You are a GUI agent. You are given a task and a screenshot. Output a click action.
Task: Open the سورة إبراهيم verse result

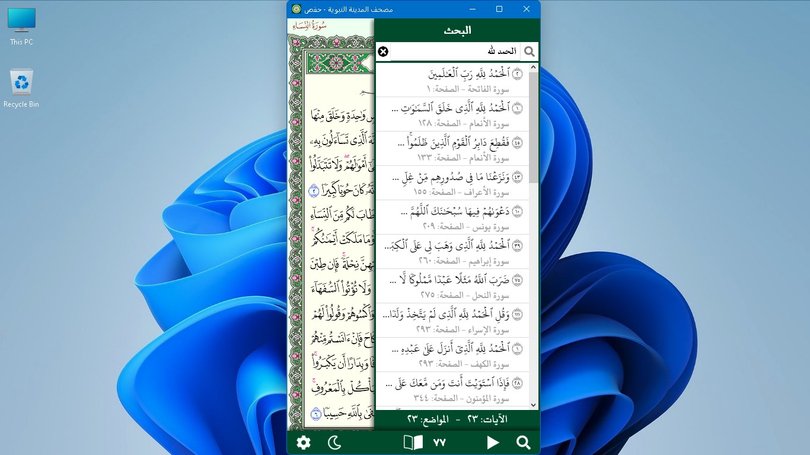(457, 251)
